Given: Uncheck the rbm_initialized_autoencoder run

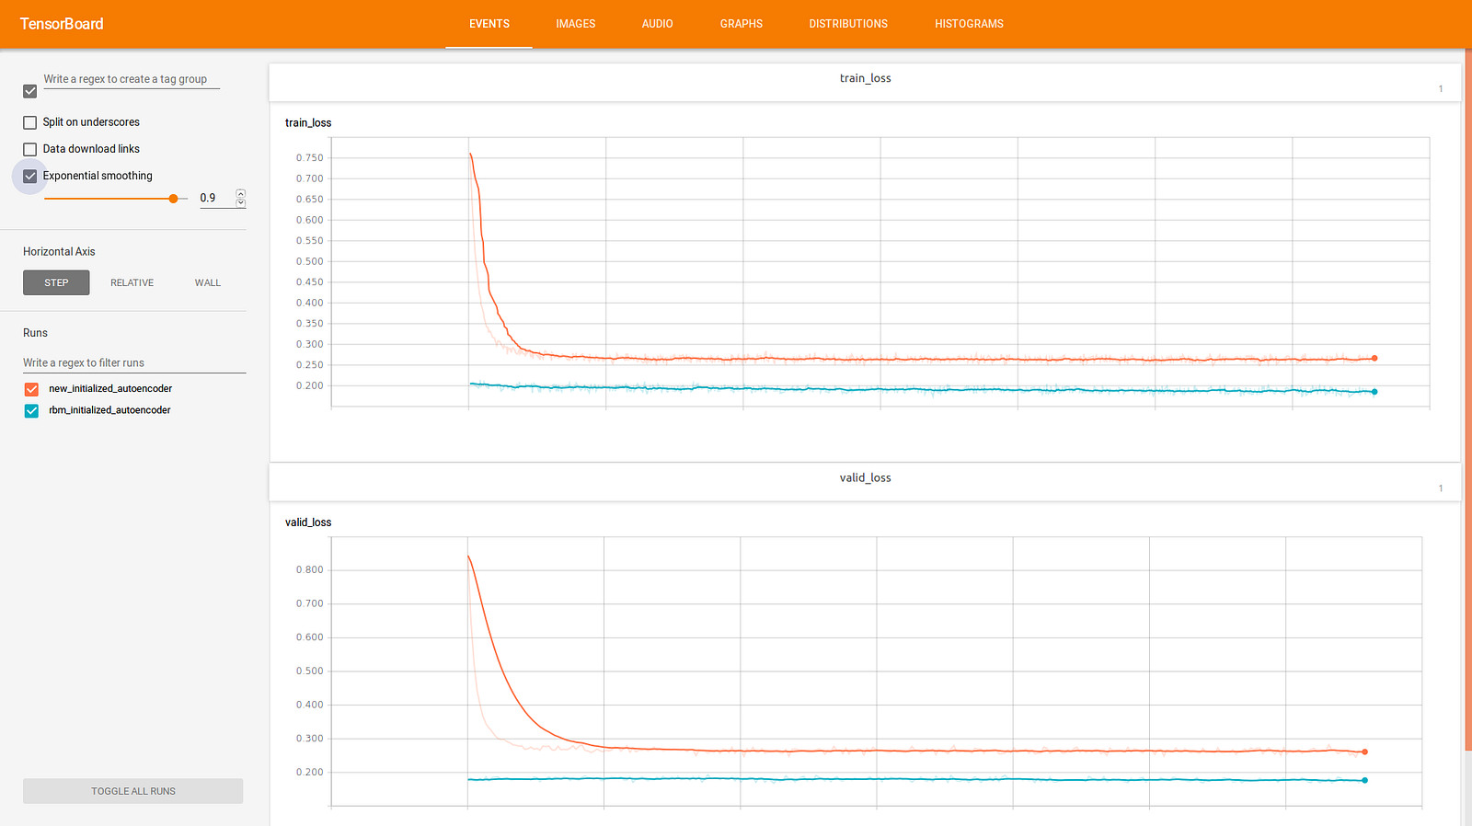Looking at the screenshot, I should pyautogui.click(x=31, y=410).
